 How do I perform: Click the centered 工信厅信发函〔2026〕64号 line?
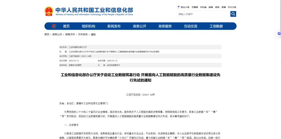pyautogui.click(x=140, y=95)
